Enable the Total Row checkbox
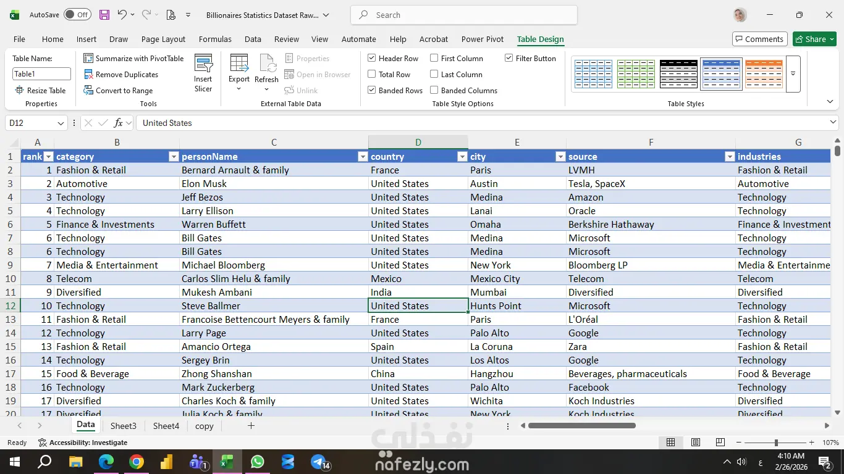Viewport: 844px width, 474px height. (372, 75)
